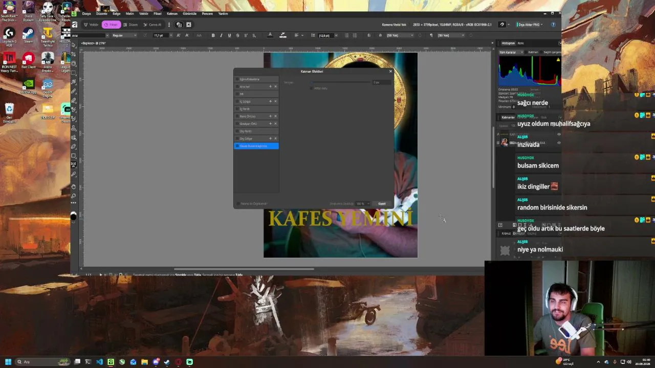The image size is (655, 368).
Task: Enable the Eğim/Kabartma effect checkbox
Action: pyautogui.click(x=237, y=79)
